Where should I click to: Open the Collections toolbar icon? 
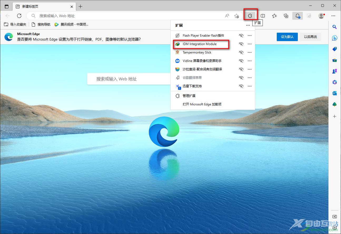(286, 16)
